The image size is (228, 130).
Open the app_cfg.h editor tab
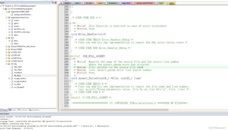pyautogui.click(x=125, y=3)
